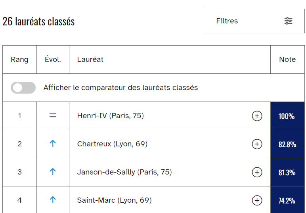Open the Janson-de-Sailly (Paris, 75) entry

click(124, 172)
